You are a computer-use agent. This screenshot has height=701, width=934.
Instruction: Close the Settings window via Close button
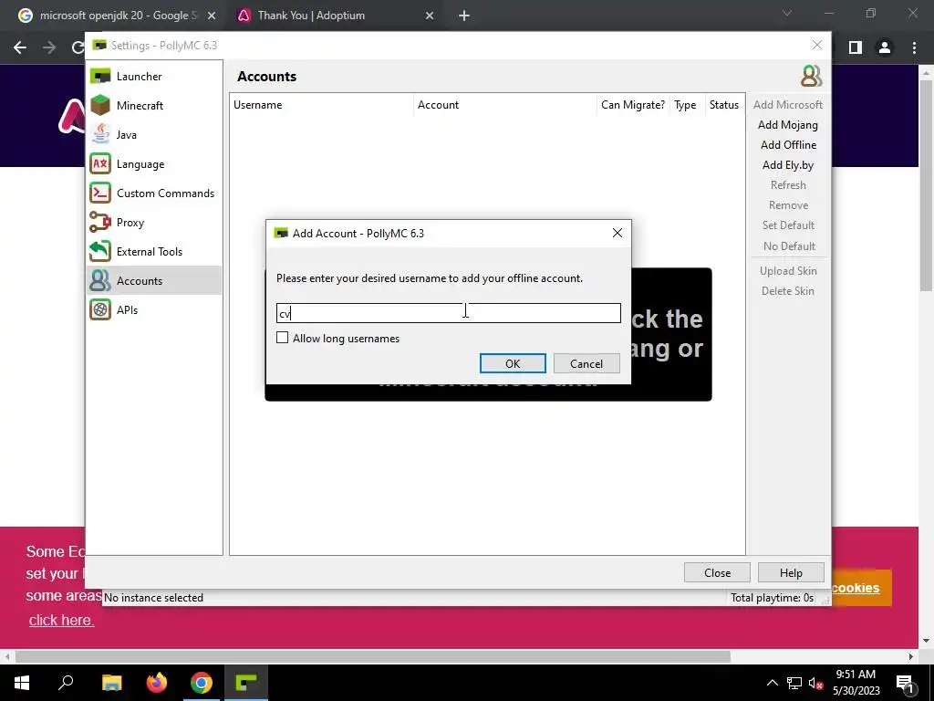point(717,573)
